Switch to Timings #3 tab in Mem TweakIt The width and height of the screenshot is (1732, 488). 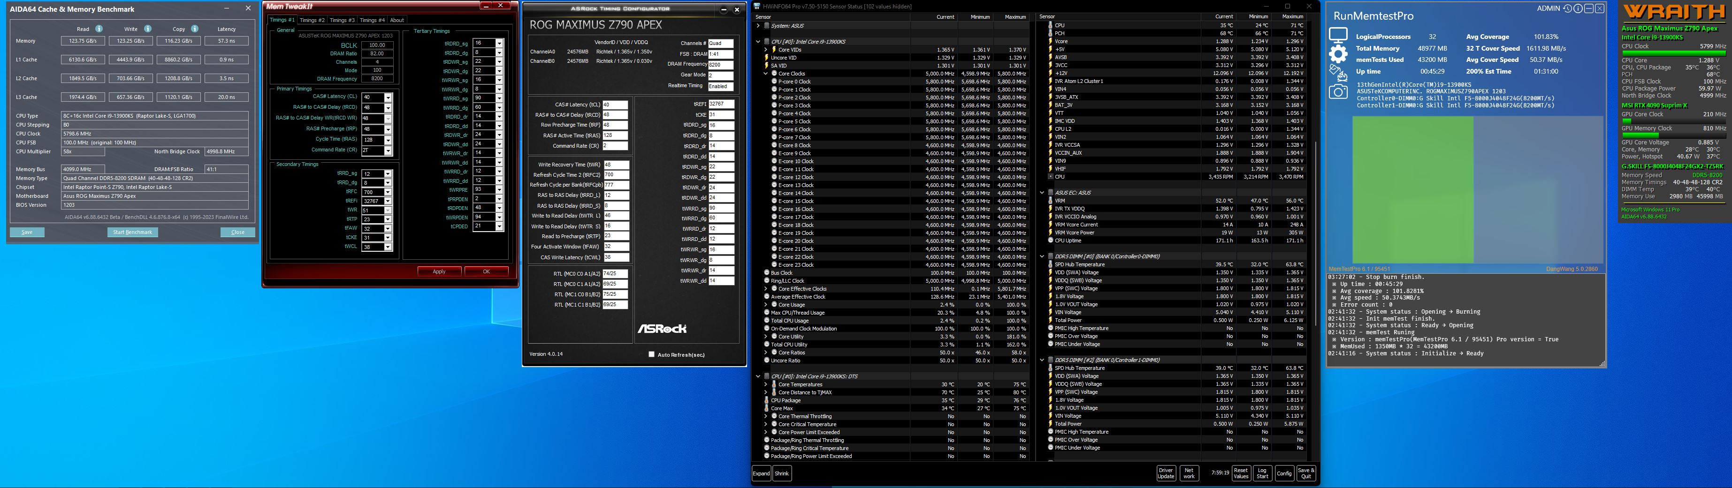342,20
